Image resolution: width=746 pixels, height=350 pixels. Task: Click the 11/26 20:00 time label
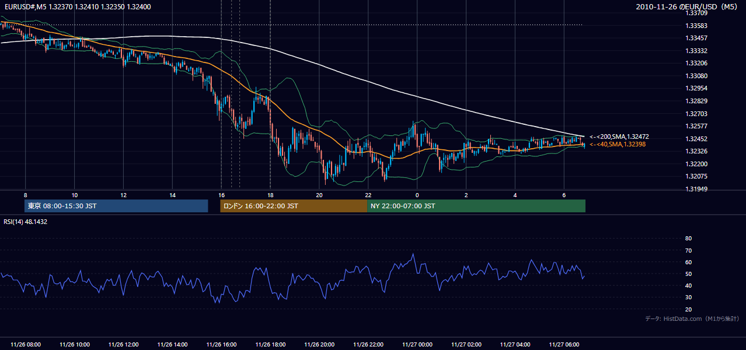click(319, 345)
